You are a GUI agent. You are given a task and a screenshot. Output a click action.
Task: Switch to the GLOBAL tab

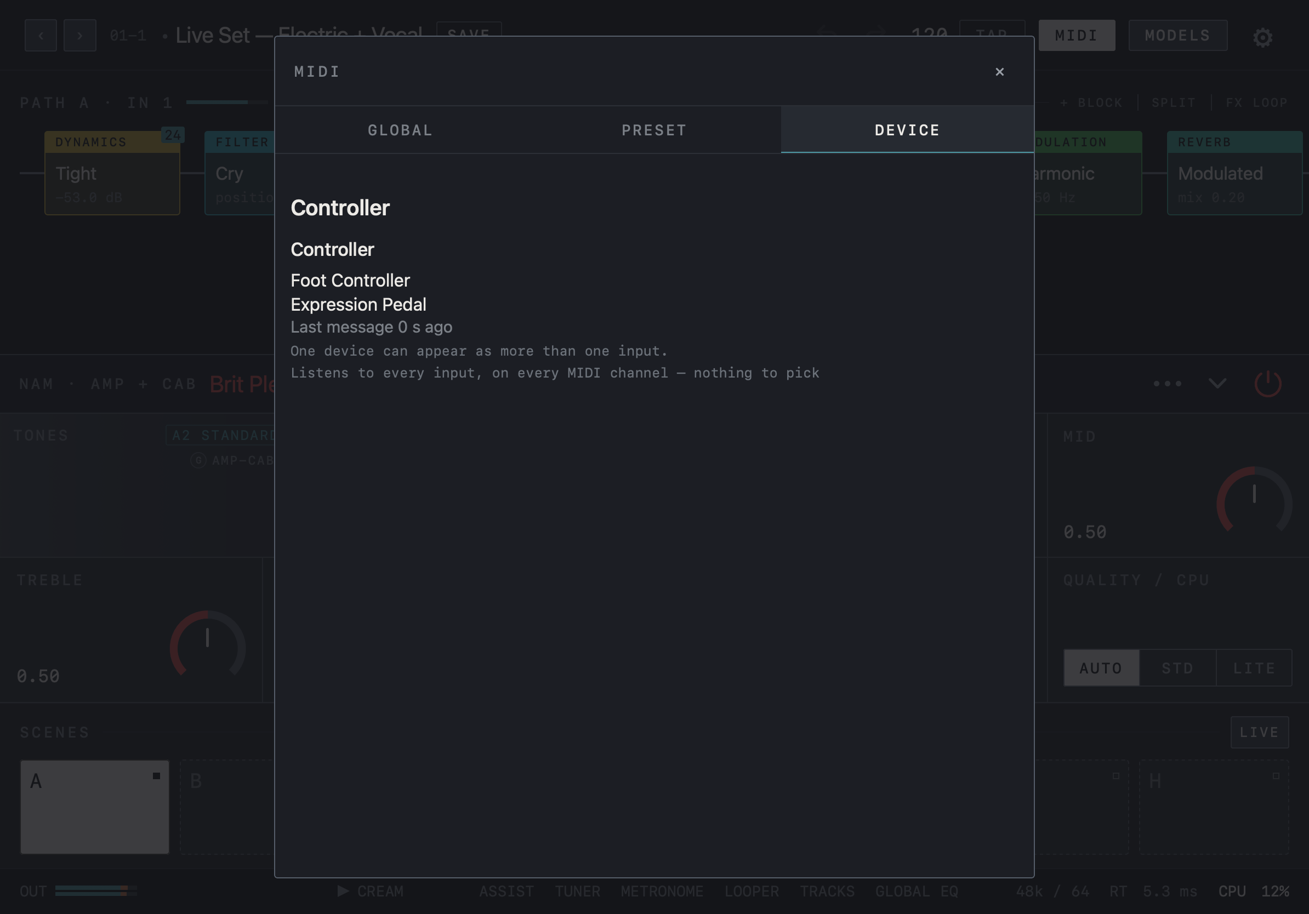401,130
